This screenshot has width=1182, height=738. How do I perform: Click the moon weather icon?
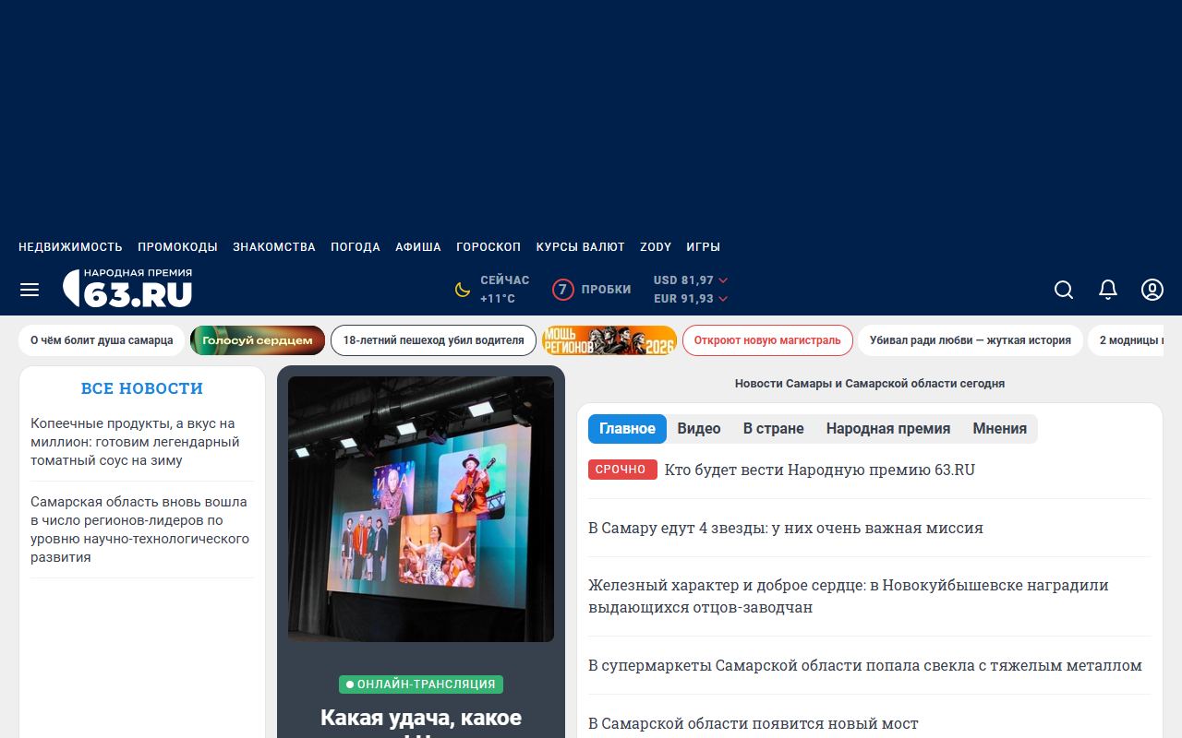click(463, 290)
